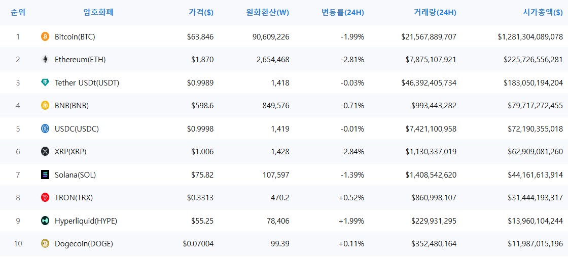The image size is (568, 260).
Task: Click the Bitcoin orange coin icon
Action: point(45,36)
